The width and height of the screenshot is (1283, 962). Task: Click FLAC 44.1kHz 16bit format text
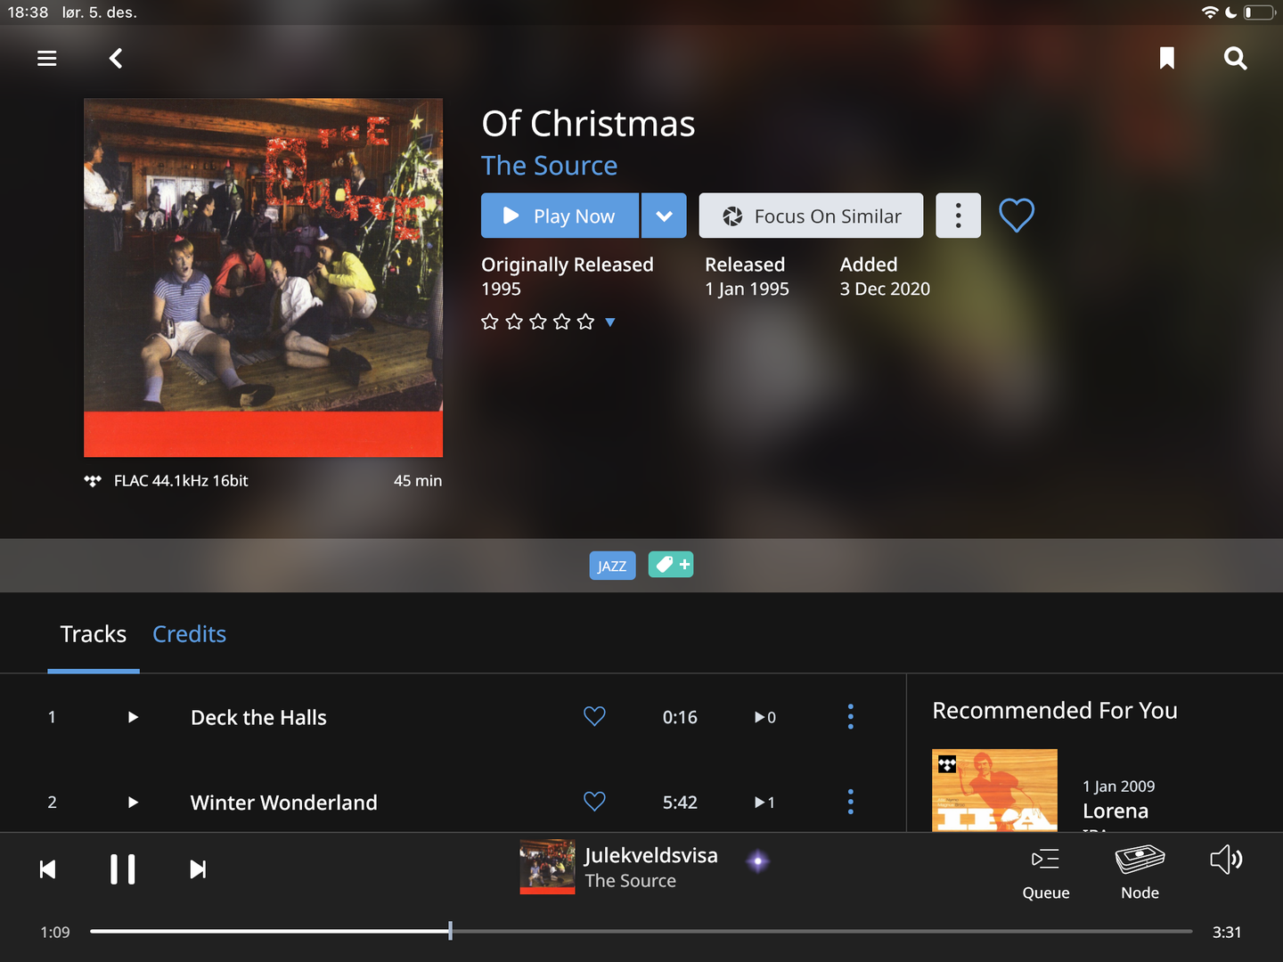(181, 481)
